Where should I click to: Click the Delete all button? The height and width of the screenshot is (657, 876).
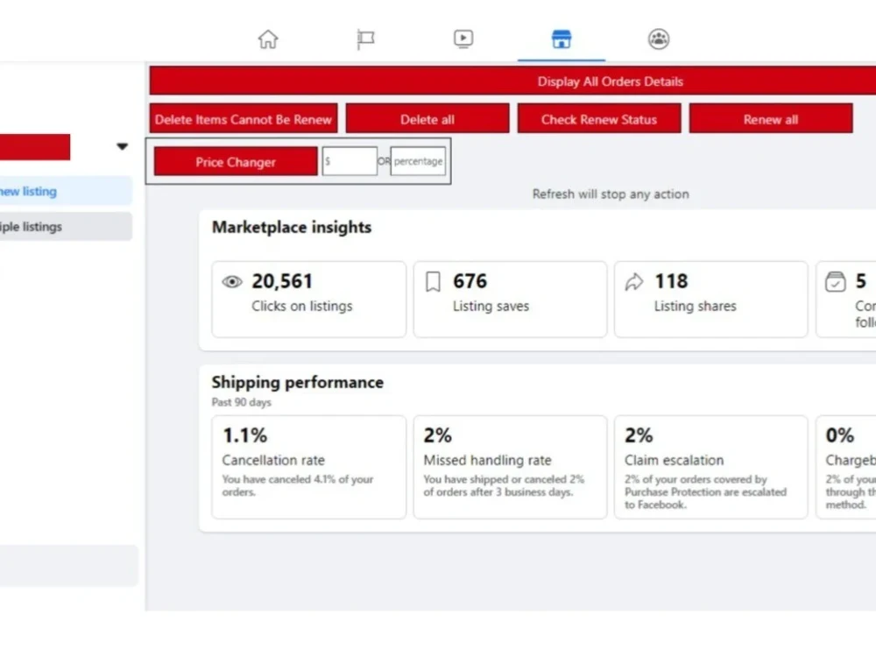pyautogui.click(x=427, y=118)
